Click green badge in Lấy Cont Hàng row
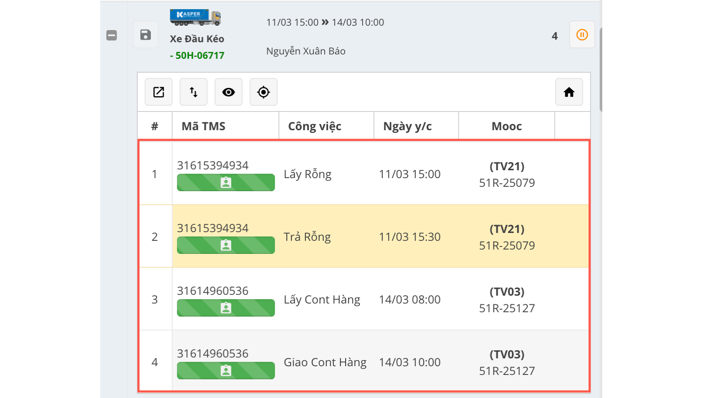 click(x=226, y=308)
